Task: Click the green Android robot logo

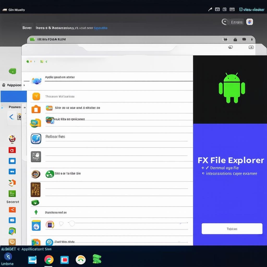Action: [x=232, y=88]
